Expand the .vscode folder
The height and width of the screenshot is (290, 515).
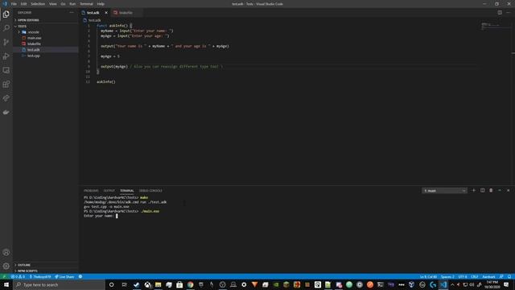coord(33,32)
